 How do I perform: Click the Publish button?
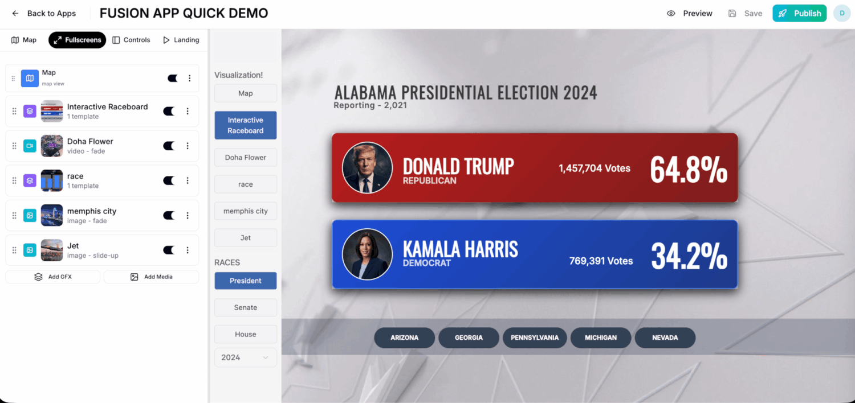(x=799, y=13)
